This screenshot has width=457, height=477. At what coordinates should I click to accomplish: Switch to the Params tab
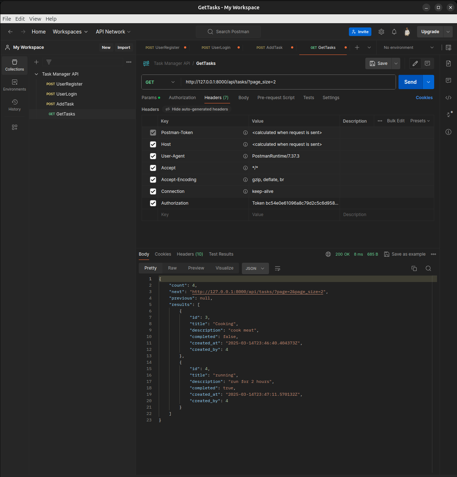point(151,98)
